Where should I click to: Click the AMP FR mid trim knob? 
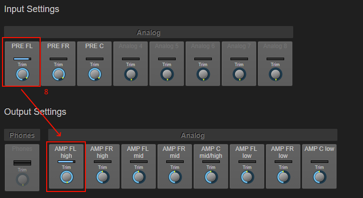pyautogui.click(x=175, y=177)
